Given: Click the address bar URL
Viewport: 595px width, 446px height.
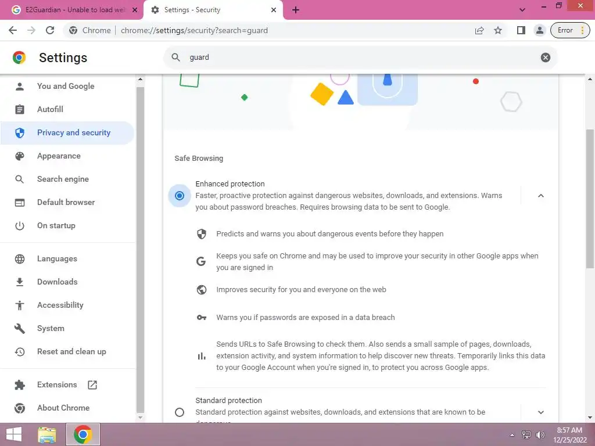Looking at the screenshot, I should point(194,30).
